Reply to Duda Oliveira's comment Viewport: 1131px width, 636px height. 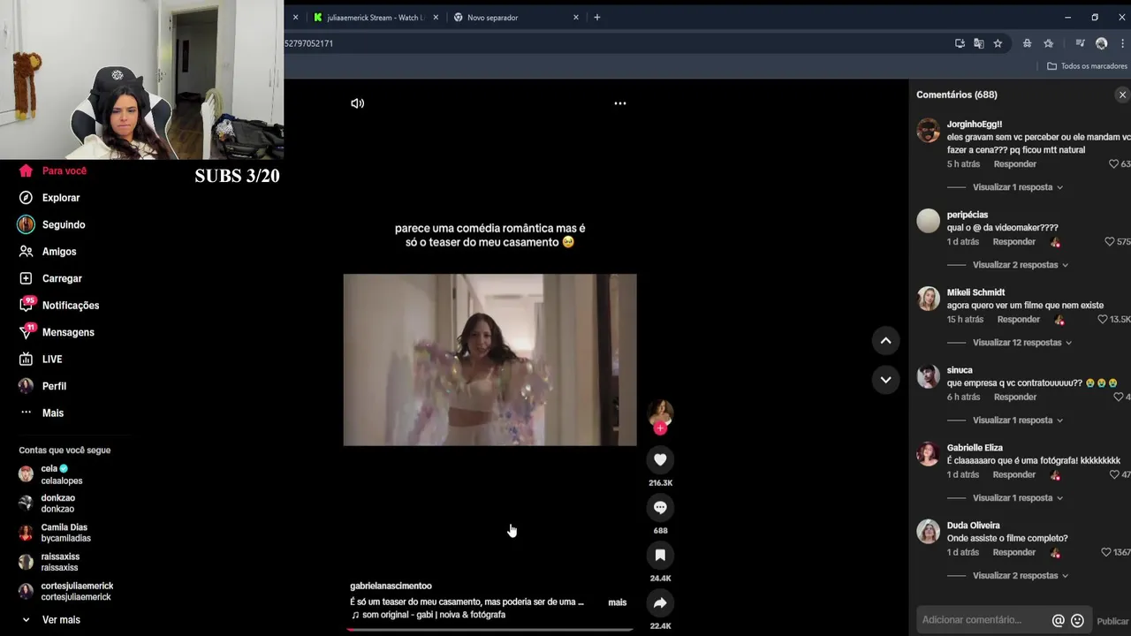[1014, 553]
